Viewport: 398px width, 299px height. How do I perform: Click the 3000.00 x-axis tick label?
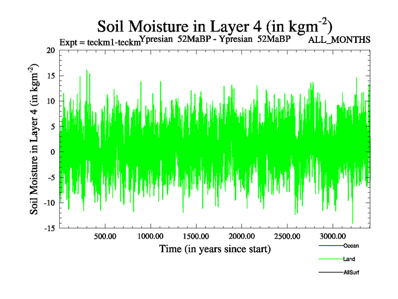[x=332, y=236]
